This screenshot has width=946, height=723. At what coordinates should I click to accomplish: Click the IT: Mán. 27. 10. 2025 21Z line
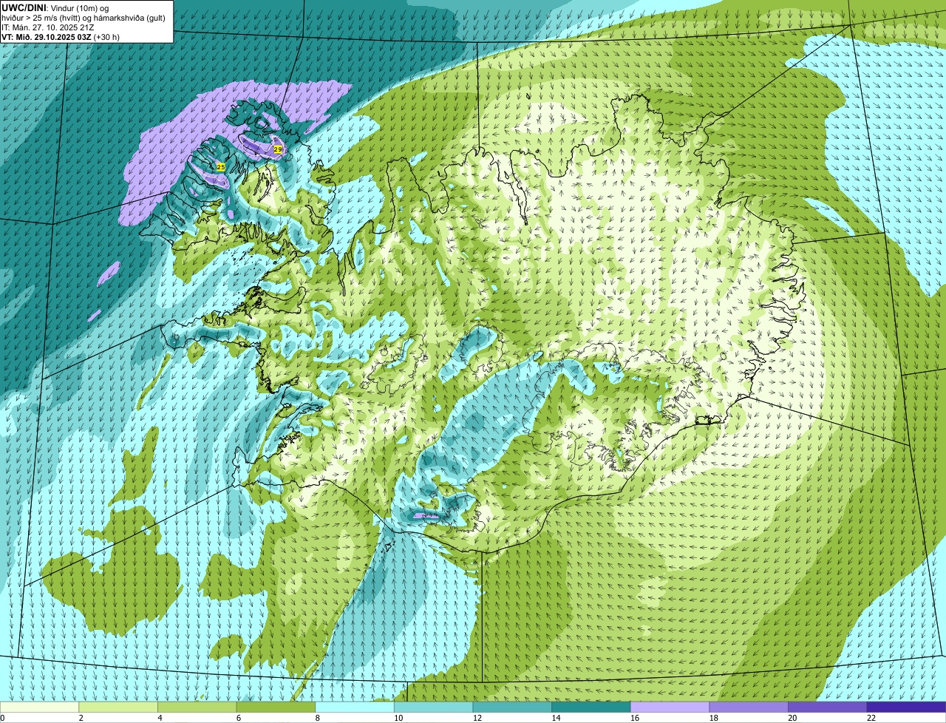[48, 27]
